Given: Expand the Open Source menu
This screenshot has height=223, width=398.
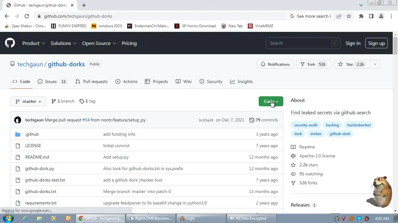Looking at the screenshot, I should [x=99, y=43].
